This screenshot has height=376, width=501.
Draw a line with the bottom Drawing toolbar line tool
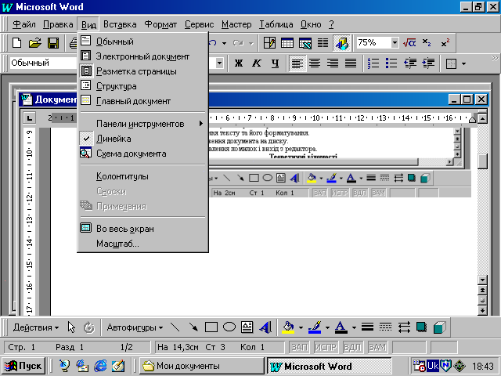click(175, 327)
